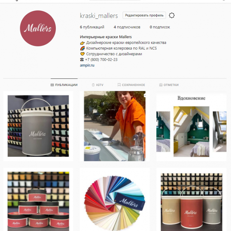Open the three Mallers buckets post
Screen dimensions: 231x231
pyautogui.click(x=191, y=199)
